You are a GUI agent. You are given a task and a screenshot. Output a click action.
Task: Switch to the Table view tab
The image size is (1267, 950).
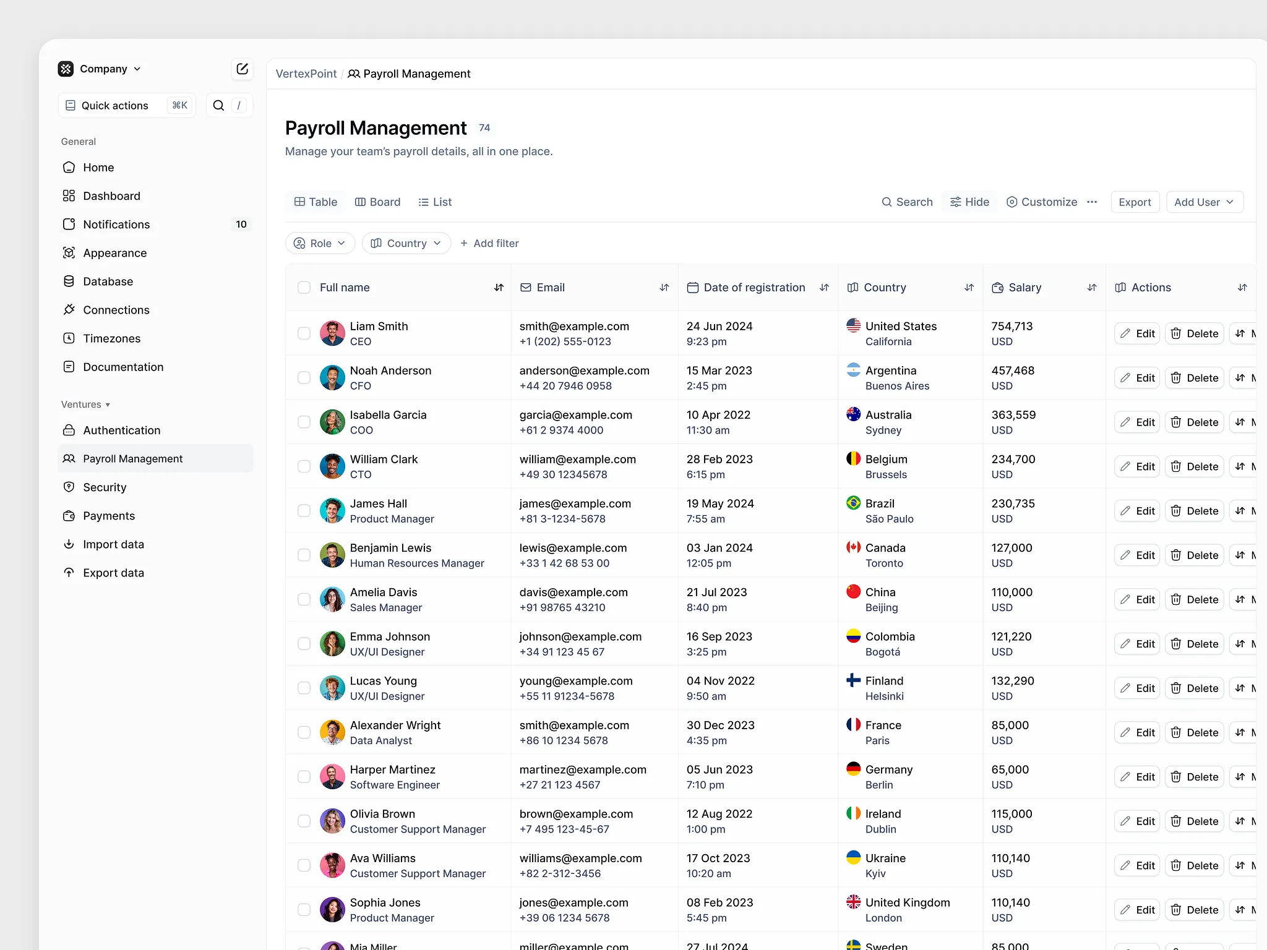coord(316,202)
